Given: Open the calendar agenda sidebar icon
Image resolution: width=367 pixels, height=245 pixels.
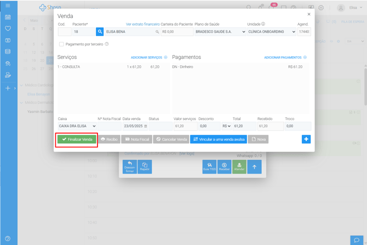Looking at the screenshot, I should pyautogui.click(x=8, y=17).
